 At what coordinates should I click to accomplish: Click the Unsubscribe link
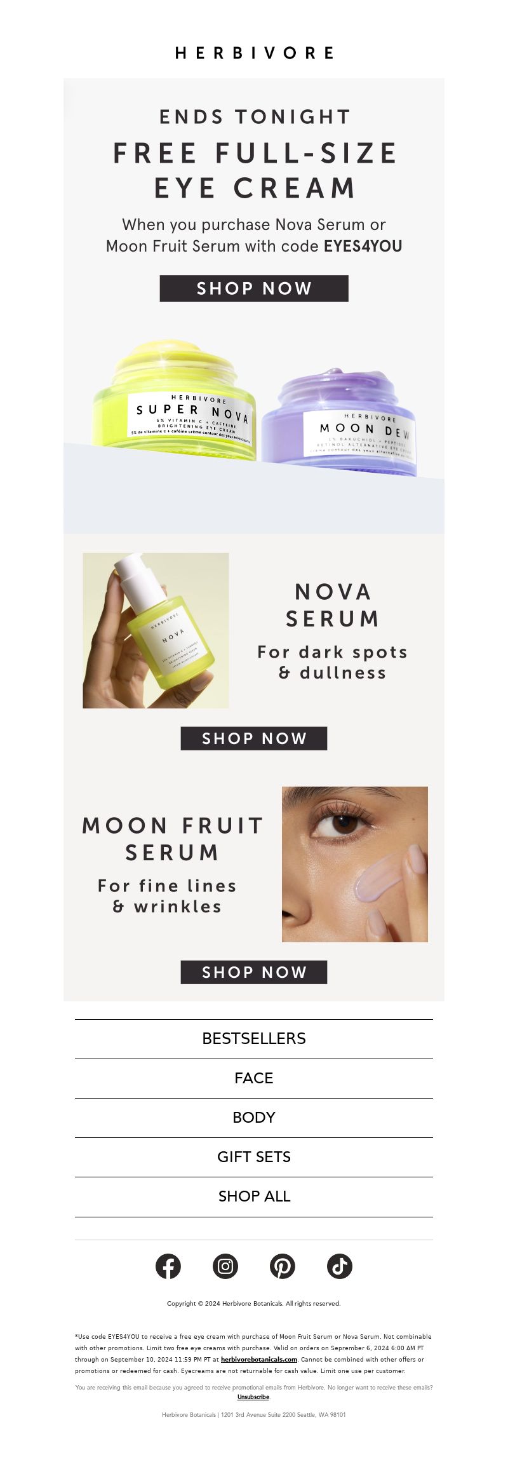253,1397
